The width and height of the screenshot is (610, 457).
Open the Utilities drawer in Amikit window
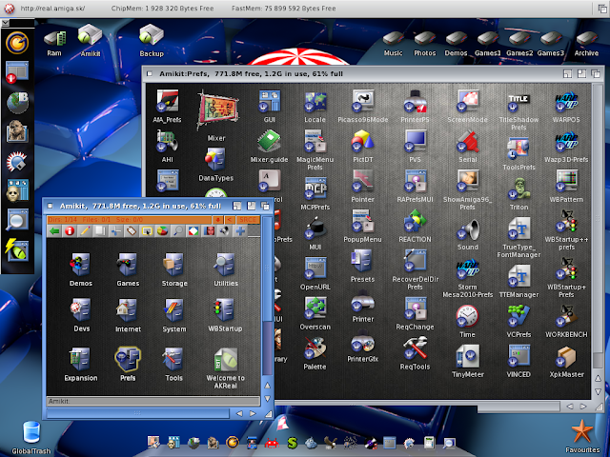[x=225, y=265]
